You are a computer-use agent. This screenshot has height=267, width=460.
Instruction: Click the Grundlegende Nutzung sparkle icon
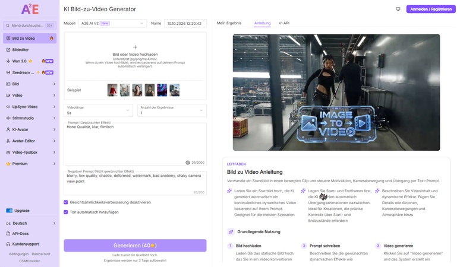click(x=231, y=232)
